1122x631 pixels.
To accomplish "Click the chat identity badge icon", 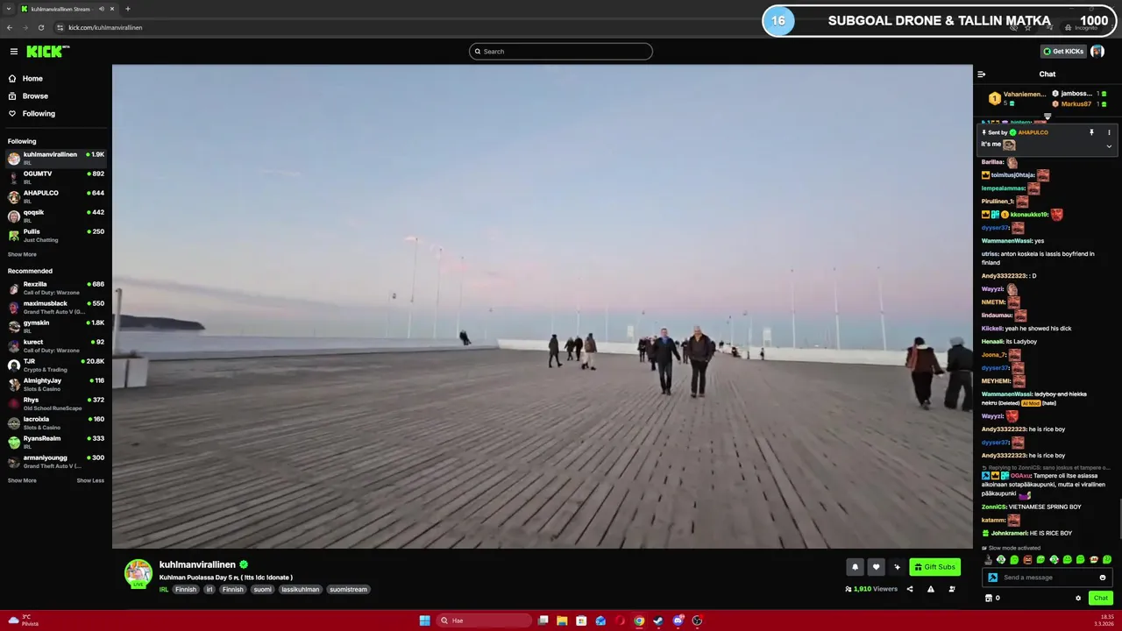I will pos(992,578).
